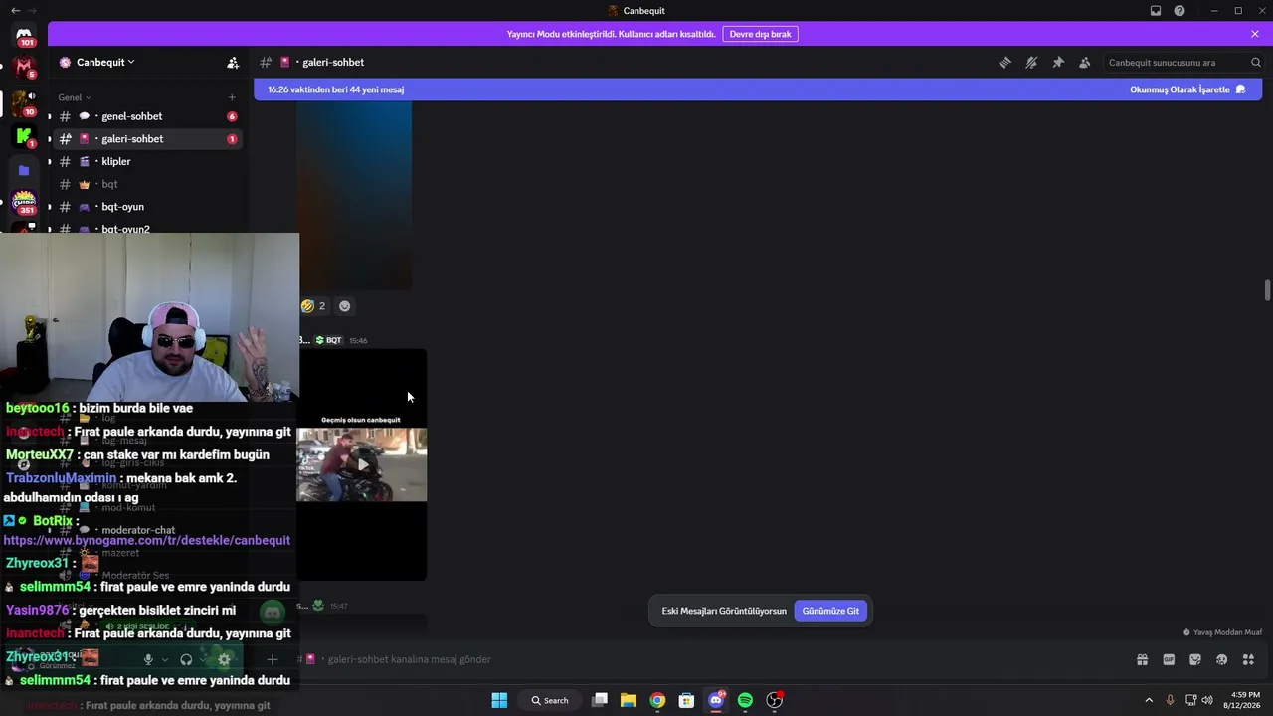Image resolution: width=1273 pixels, height=716 pixels.
Task: Play the motorcycle video thumbnail
Action: coord(362,464)
